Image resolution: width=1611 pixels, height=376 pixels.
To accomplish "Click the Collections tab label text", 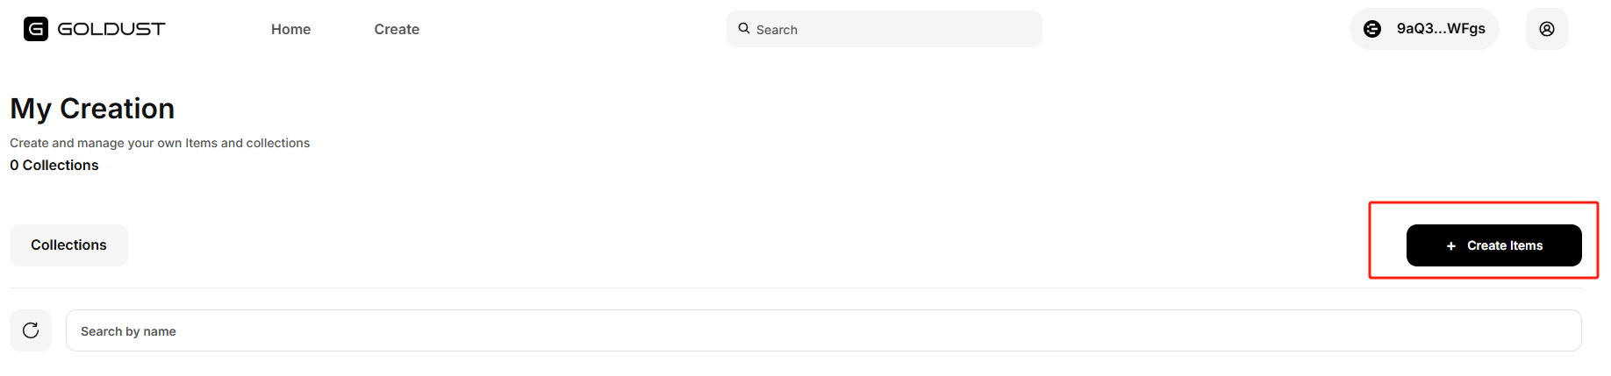I will click(x=68, y=245).
